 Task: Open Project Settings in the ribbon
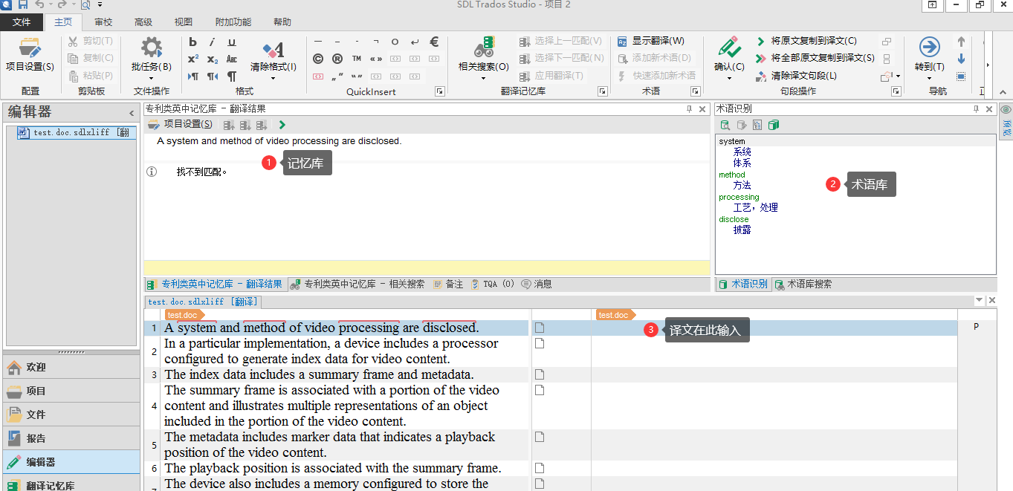[30, 54]
